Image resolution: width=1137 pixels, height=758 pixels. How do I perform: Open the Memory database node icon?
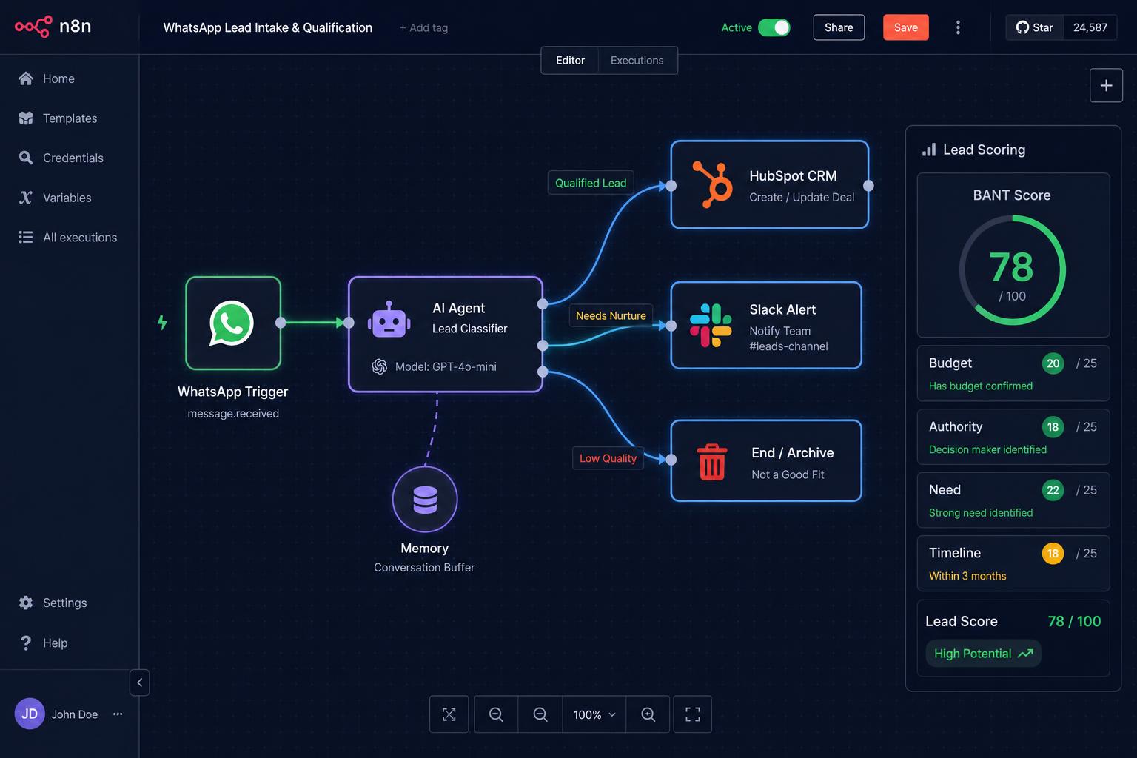pyautogui.click(x=425, y=499)
